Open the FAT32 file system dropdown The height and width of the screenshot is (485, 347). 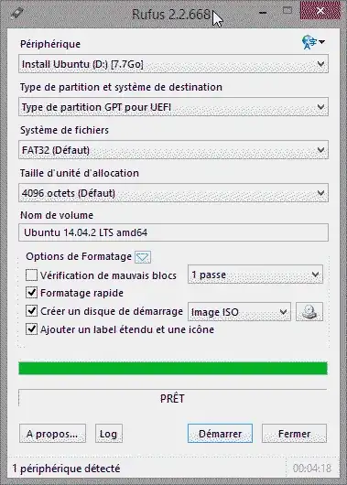coord(173,150)
